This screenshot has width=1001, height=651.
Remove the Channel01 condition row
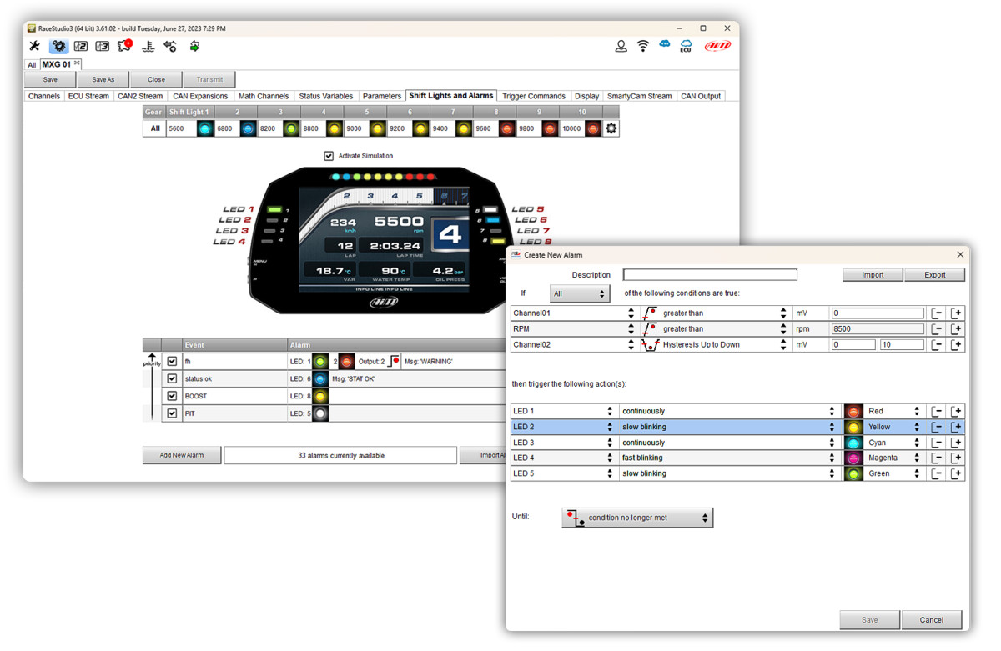click(x=937, y=313)
